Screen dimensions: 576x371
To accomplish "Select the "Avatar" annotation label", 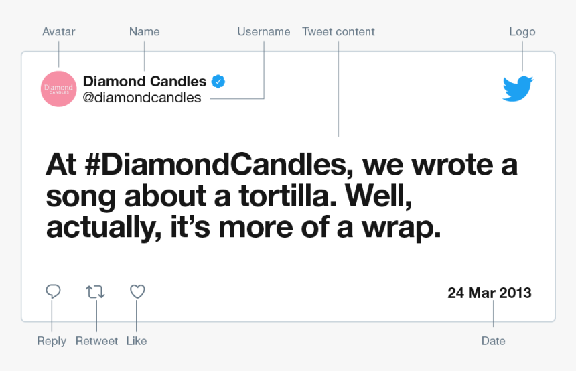I will tap(58, 31).
